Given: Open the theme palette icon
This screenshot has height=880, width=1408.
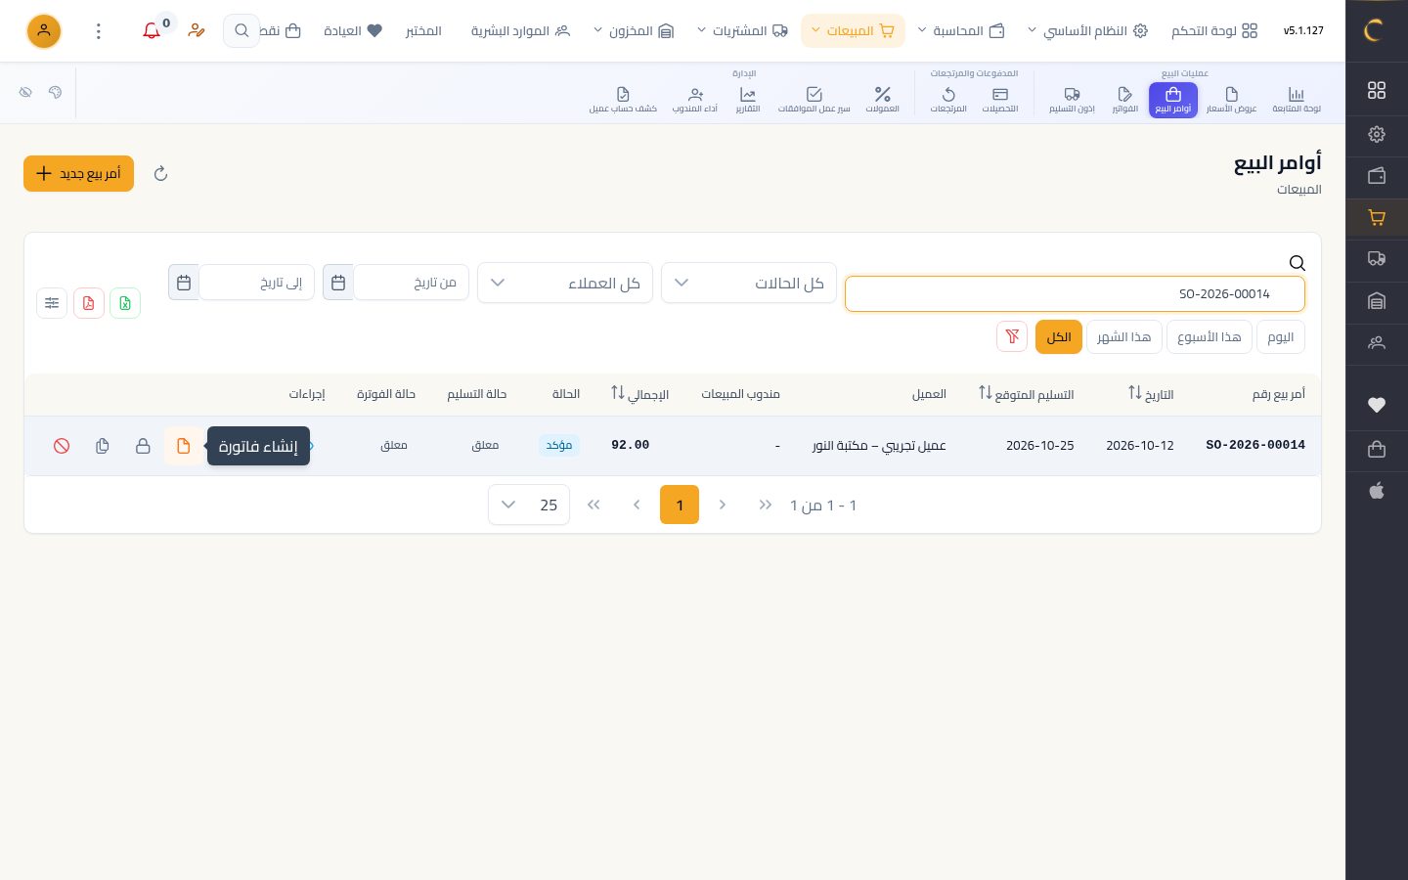Looking at the screenshot, I should (55, 92).
